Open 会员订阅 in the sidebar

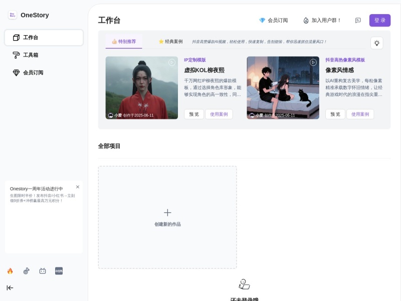(44, 73)
